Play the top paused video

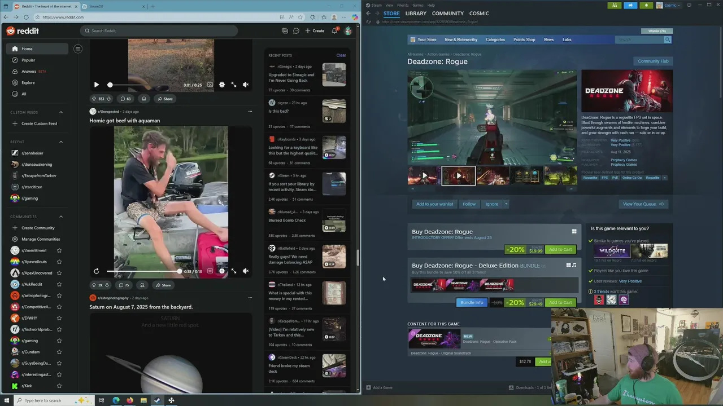96,85
